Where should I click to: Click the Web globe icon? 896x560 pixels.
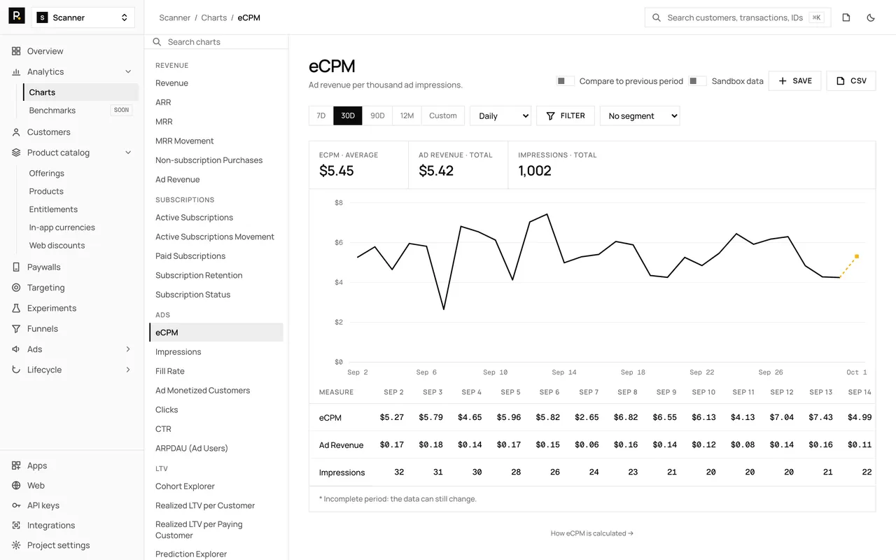(16, 486)
